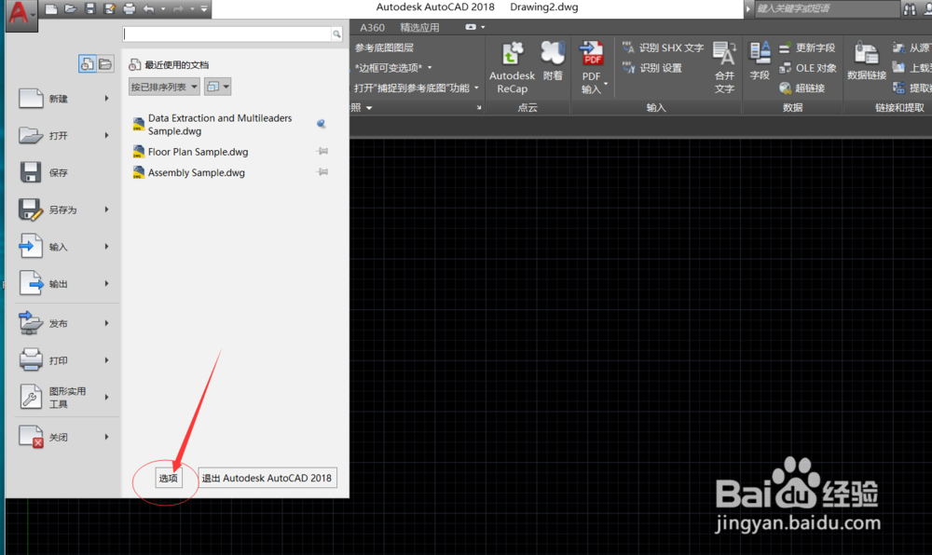The width and height of the screenshot is (932, 555).
Task: Select 输出 (Export) menu item
Action: pos(58,284)
